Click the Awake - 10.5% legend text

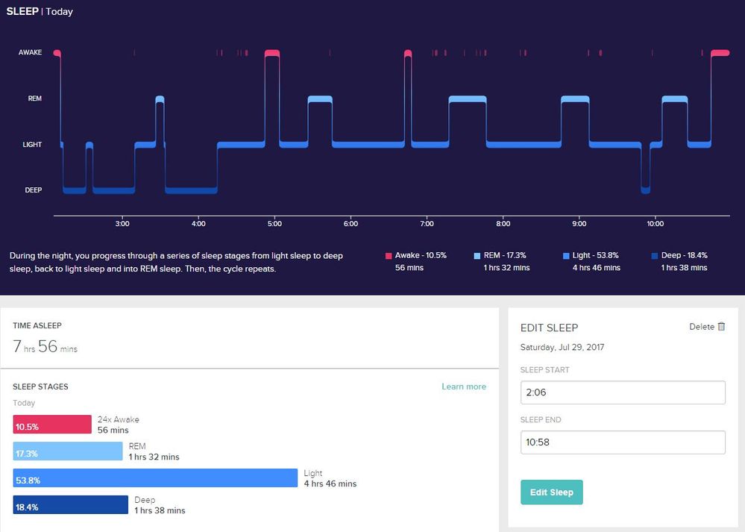tap(421, 255)
